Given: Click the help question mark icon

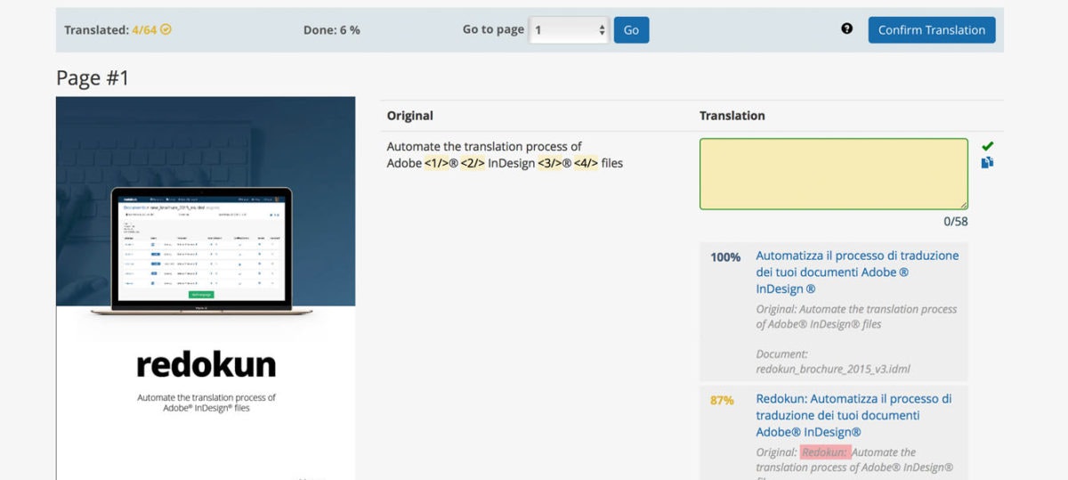Looking at the screenshot, I should point(847,28).
